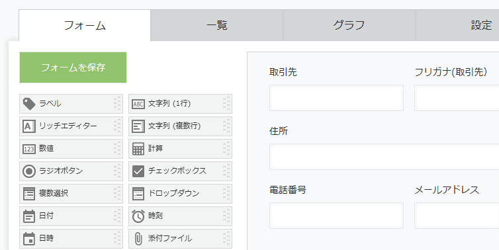
Task: Click drag handle on 添付ファイル row
Action: pyautogui.click(x=226, y=239)
